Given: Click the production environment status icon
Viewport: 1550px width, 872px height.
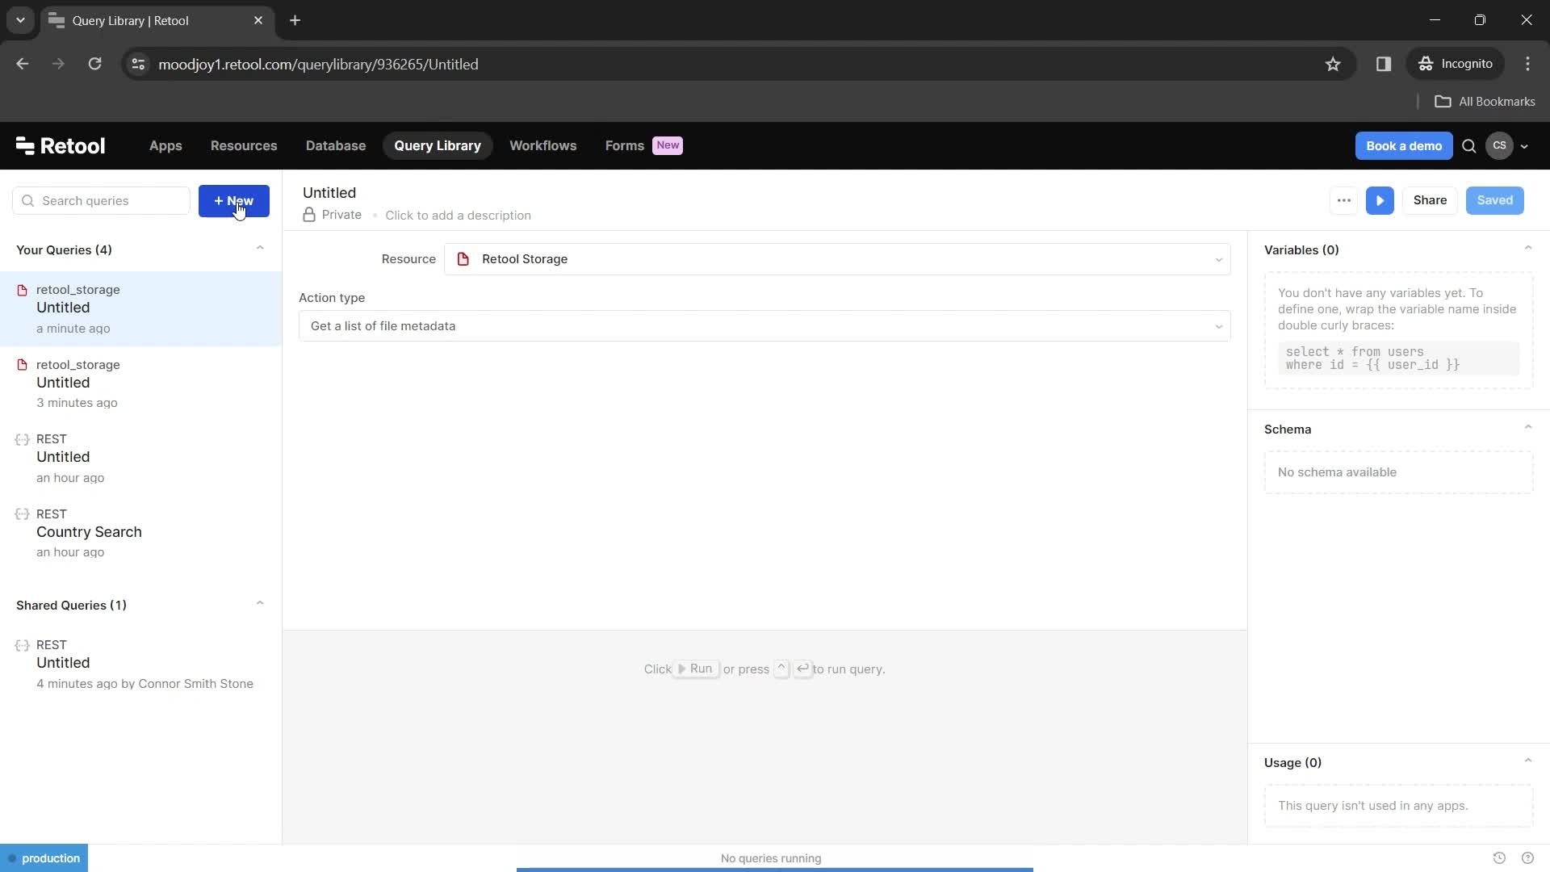Looking at the screenshot, I should click(x=10, y=858).
